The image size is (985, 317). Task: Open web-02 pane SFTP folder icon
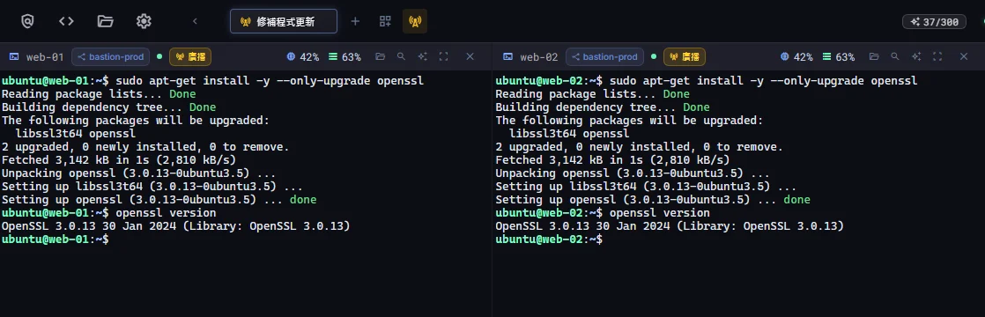click(874, 56)
